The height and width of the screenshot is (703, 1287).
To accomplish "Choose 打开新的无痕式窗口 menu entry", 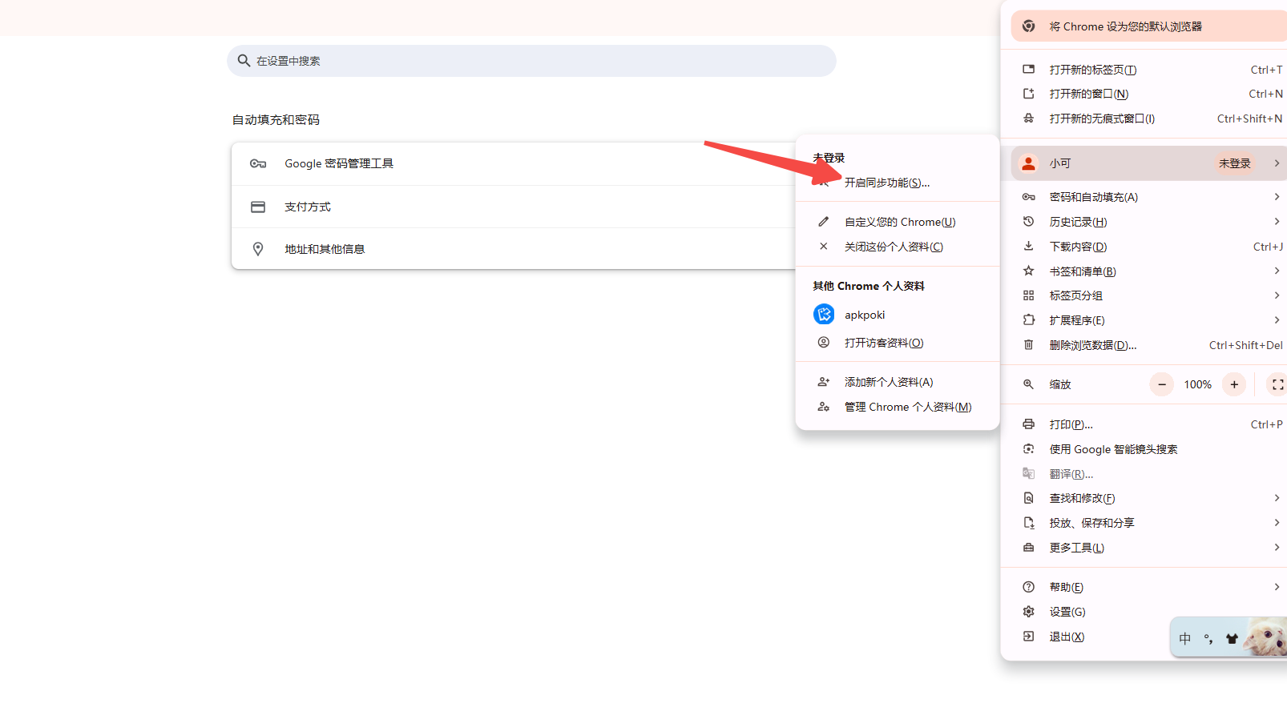I will coord(1144,119).
